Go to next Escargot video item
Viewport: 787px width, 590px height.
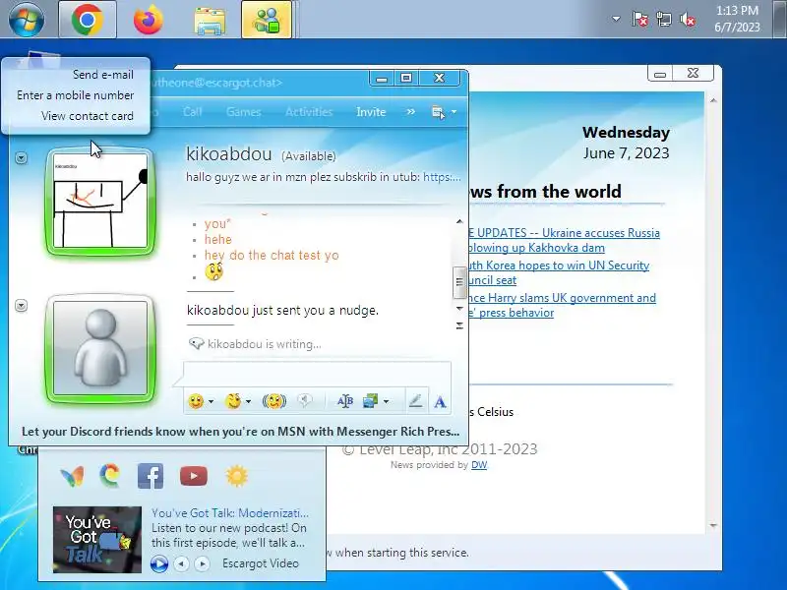click(x=202, y=563)
